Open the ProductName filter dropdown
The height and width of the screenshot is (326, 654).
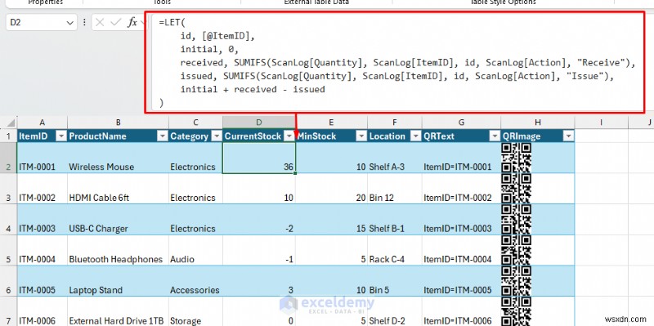tap(163, 136)
